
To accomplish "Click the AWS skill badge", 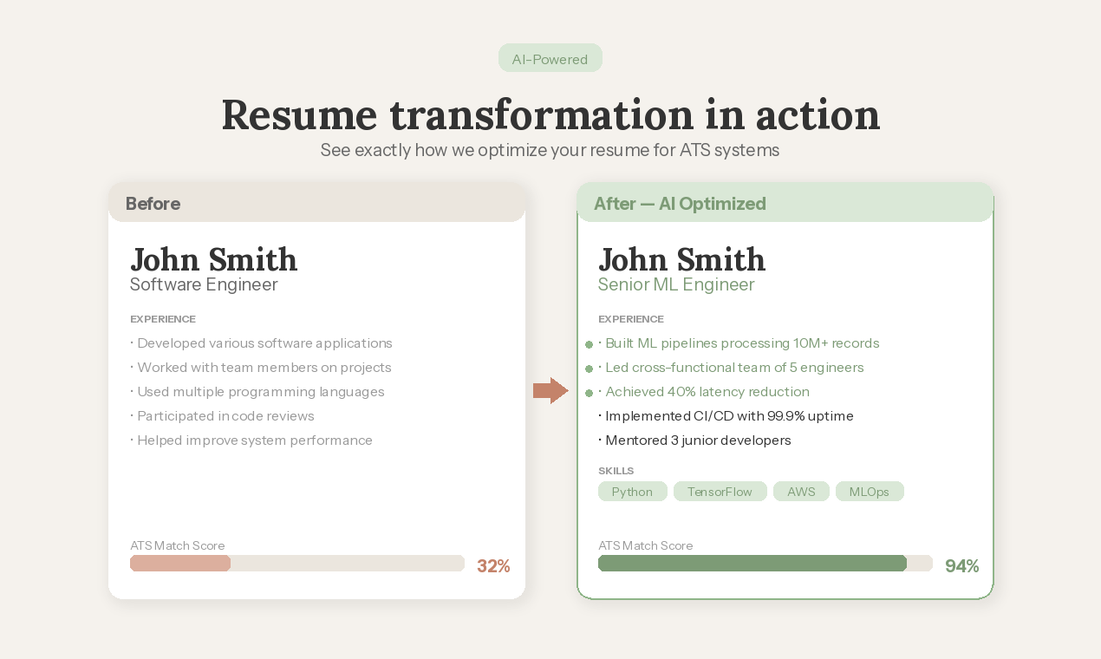I will 801,491.
